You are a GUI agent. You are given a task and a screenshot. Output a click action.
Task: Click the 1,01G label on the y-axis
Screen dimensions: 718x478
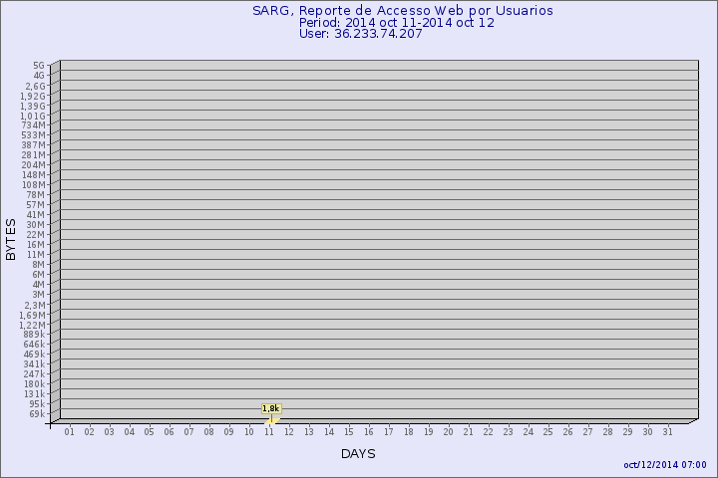tap(32, 116)
